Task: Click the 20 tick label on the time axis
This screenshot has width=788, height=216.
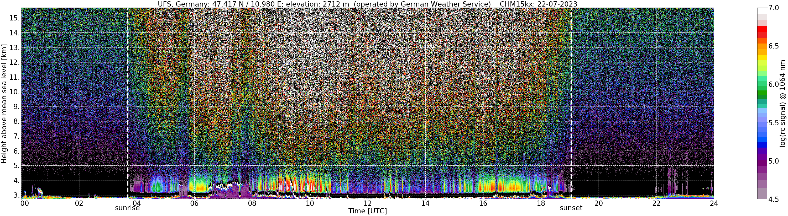Action: coord(598,203)
